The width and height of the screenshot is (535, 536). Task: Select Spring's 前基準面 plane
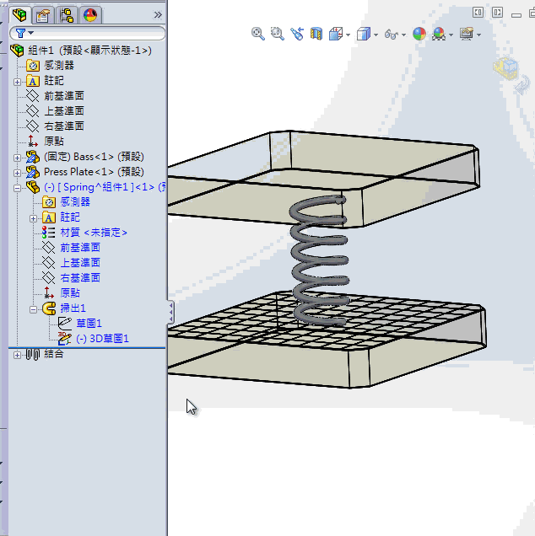click(80, 247)
